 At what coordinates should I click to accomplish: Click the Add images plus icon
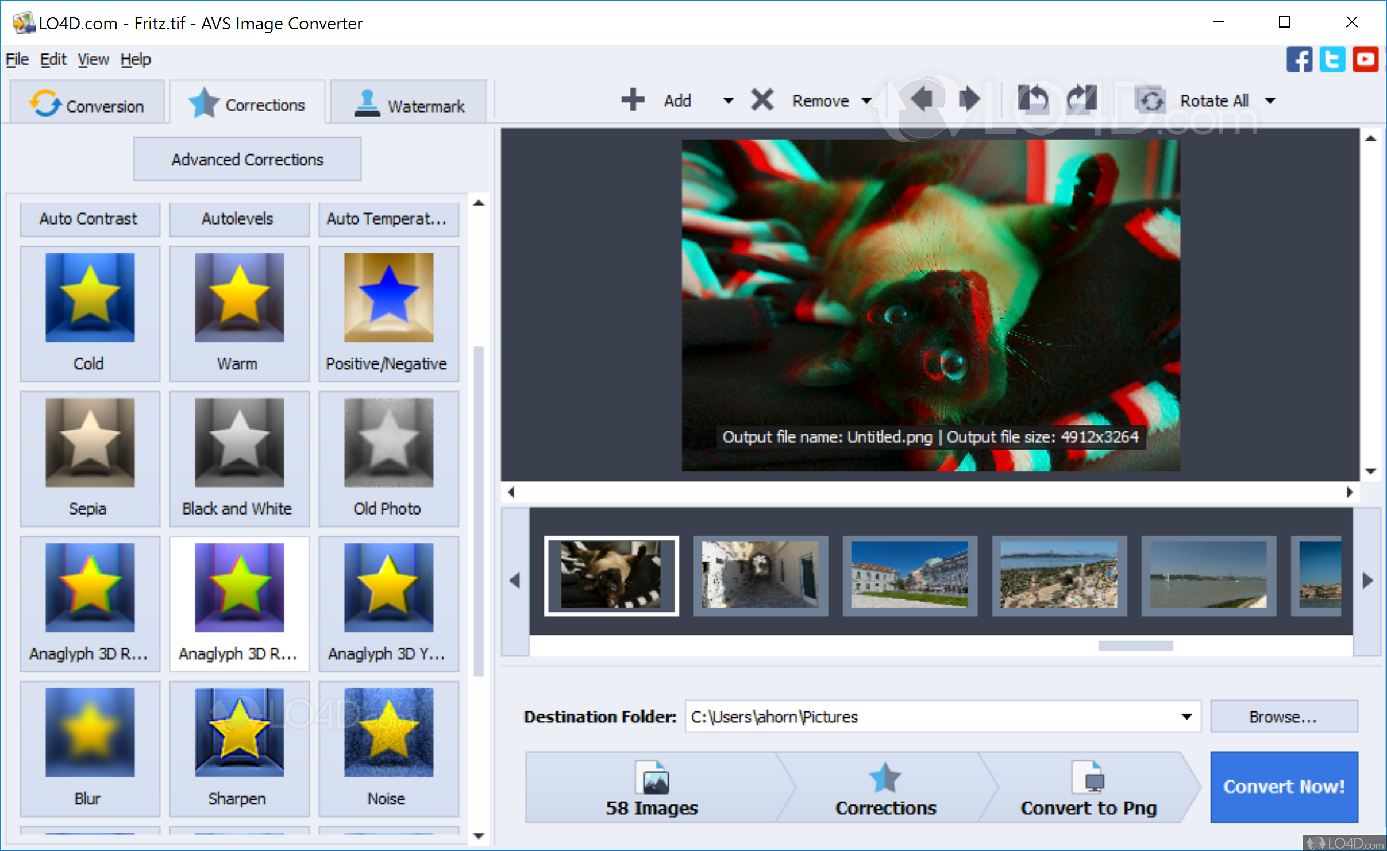click(632, 100)
